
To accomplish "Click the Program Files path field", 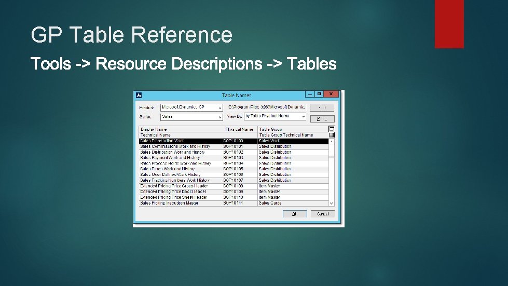I will click(x=266, y=107).
